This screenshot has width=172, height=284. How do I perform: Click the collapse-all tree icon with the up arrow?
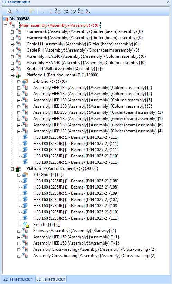click(x=58, y=11)
